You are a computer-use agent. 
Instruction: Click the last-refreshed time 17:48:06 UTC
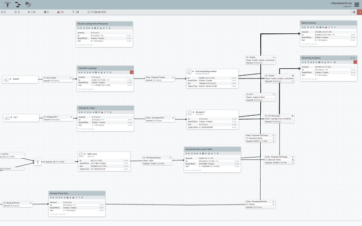(97, 12)
